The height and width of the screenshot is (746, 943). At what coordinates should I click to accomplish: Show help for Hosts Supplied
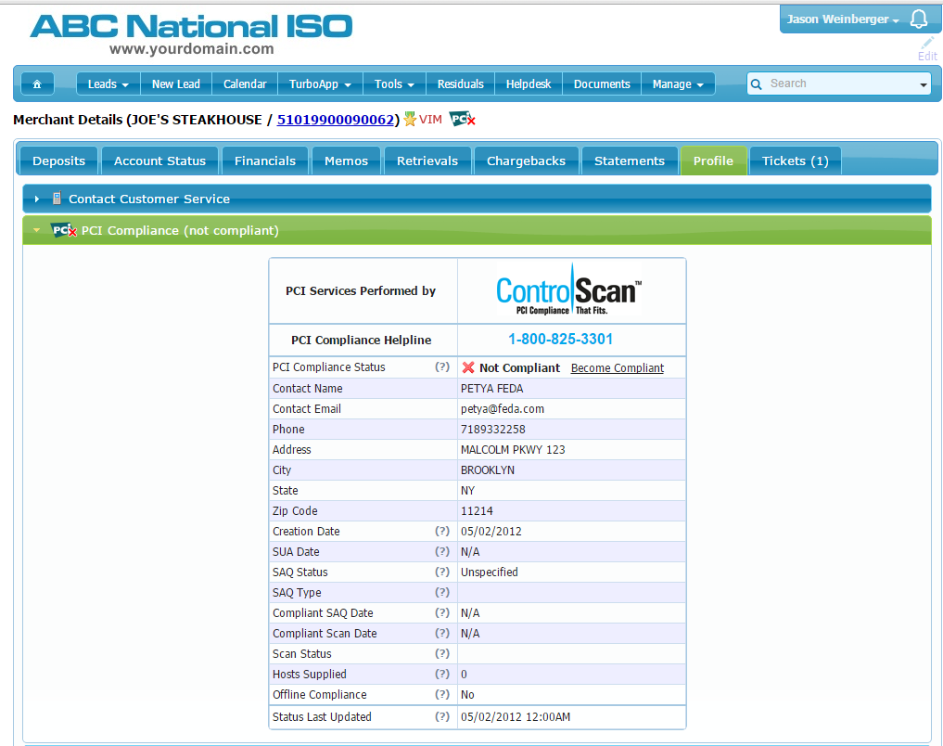442,674
